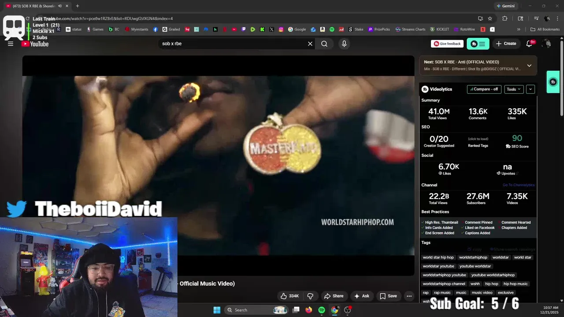
Task: Open the Amazon bookmark icon
Action: (323, 29)
